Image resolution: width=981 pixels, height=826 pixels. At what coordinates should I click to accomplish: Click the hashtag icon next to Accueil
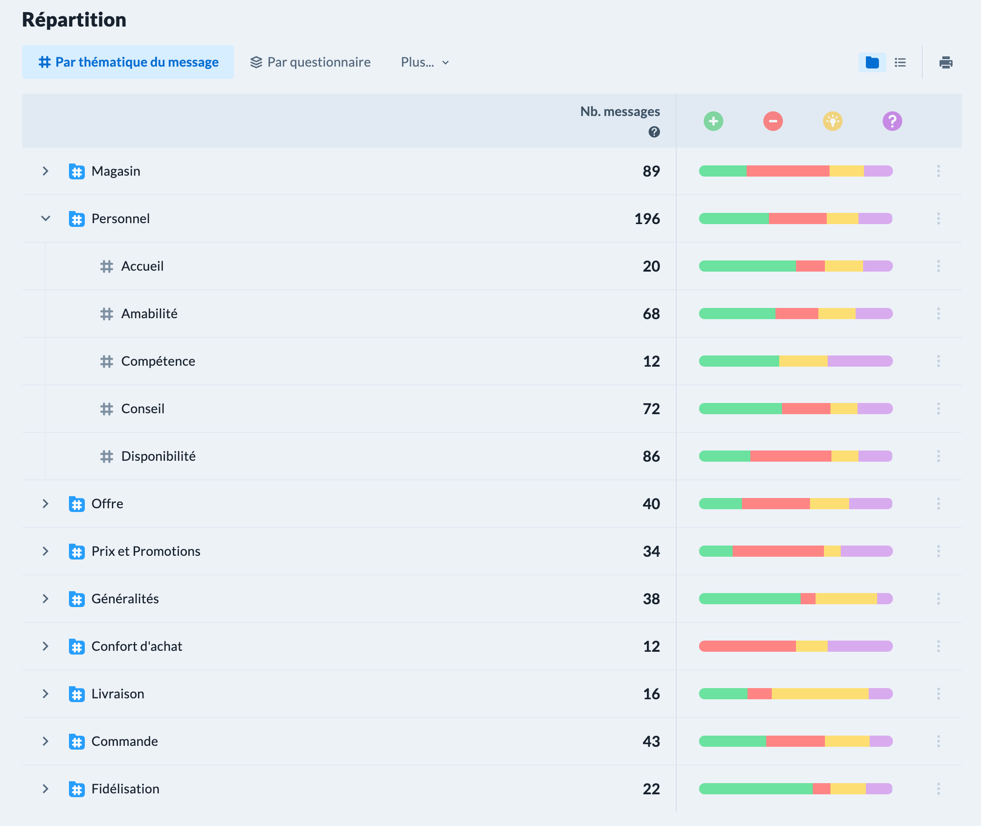point(106,266)
